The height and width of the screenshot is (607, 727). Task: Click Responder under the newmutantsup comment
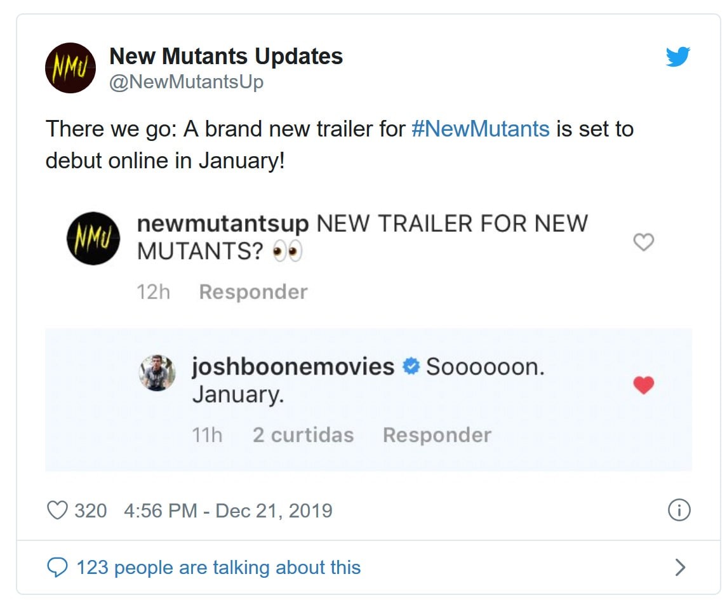coord(253,291)
